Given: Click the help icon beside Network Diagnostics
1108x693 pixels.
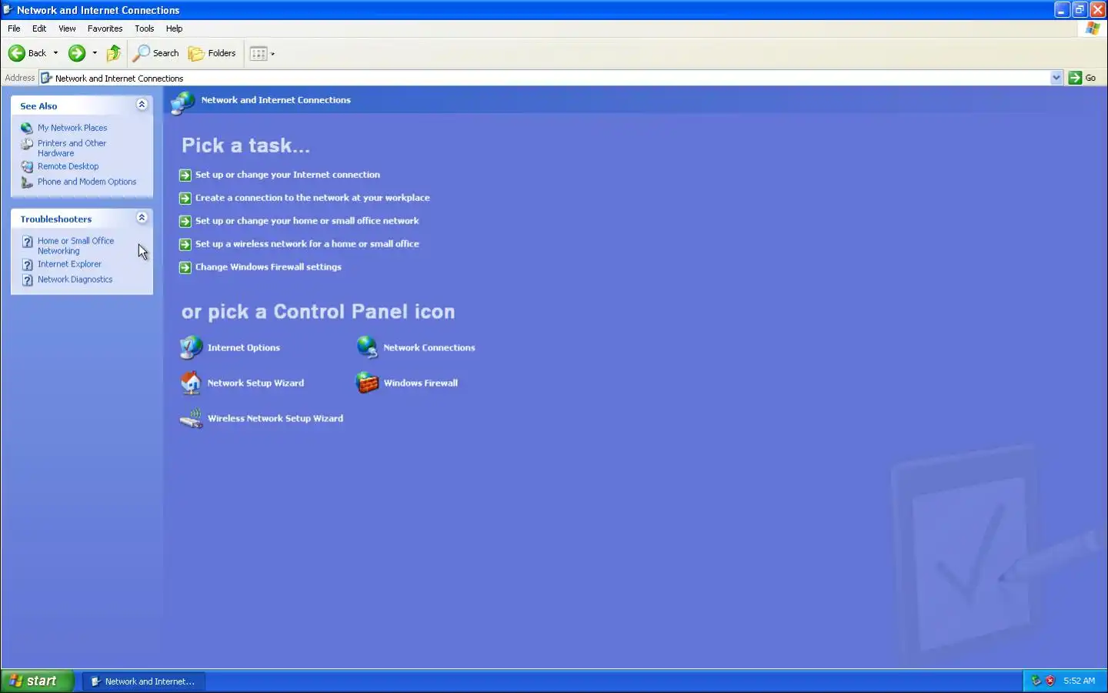Looking at the screenshot, I should (28, 280).
